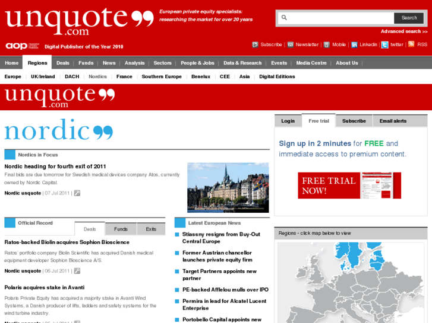
Task: Switch to the Free trial tab
Action: [x=319, y=121]
